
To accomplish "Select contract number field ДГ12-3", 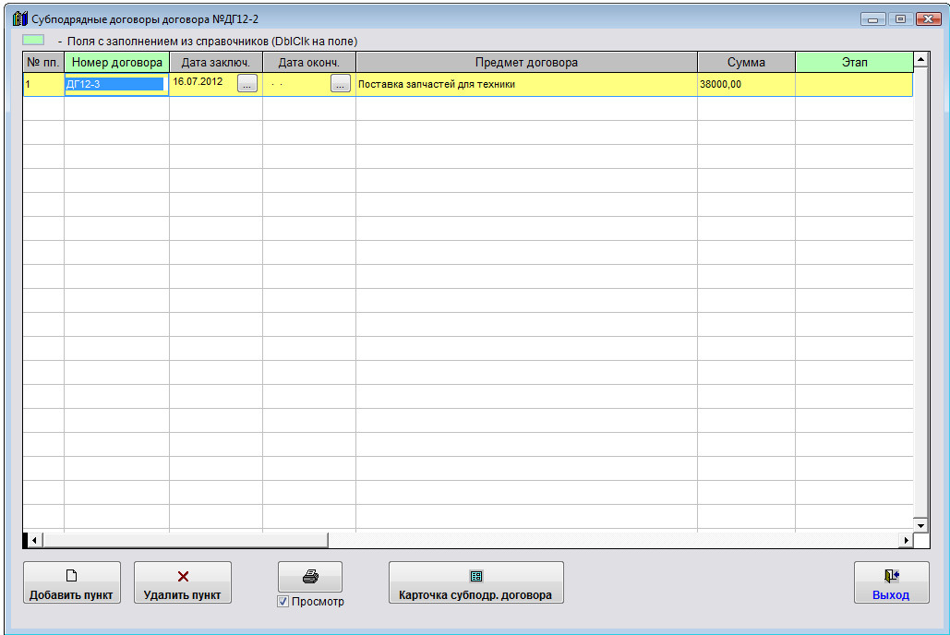I will click(x=115, y=84).
